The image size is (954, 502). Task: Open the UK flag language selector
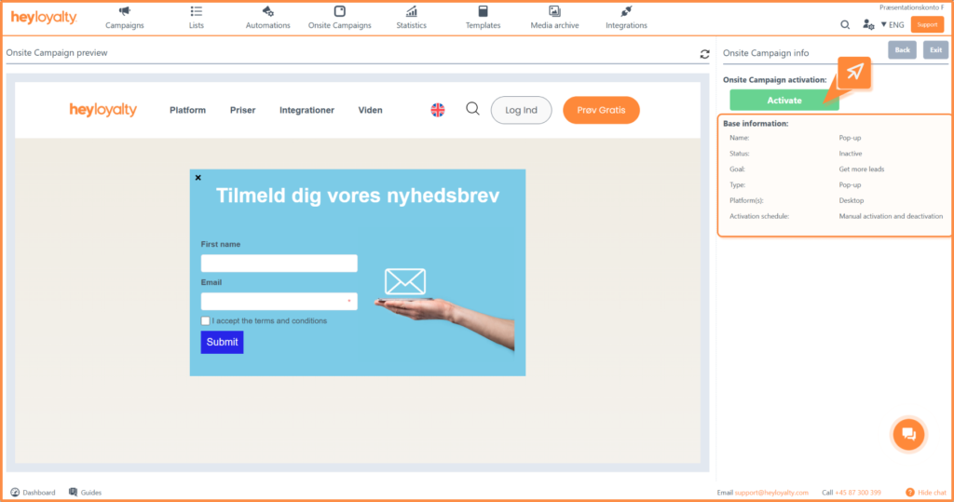click(x=438, y=110)
